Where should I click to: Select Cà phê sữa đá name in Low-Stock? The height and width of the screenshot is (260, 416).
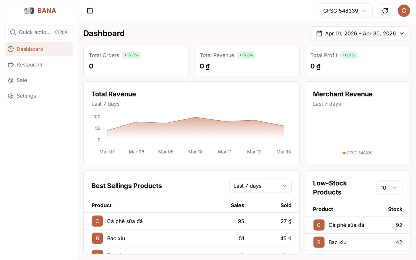tap(346, 225)
